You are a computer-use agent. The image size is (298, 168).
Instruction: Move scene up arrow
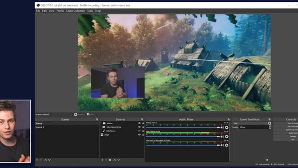[46, 160]
